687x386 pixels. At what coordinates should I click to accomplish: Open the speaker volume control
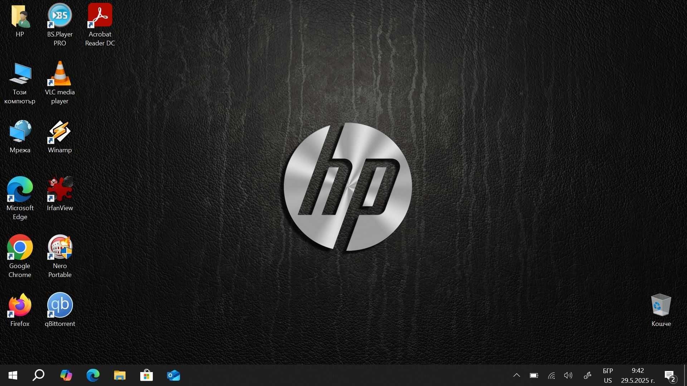pos(568,375)
